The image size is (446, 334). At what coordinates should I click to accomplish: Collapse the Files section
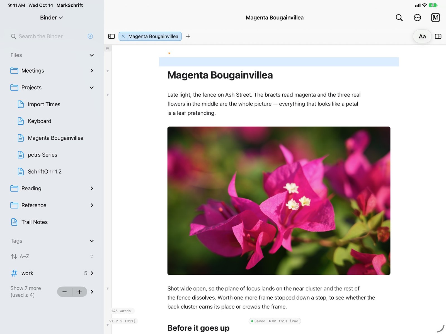(91, 55)
